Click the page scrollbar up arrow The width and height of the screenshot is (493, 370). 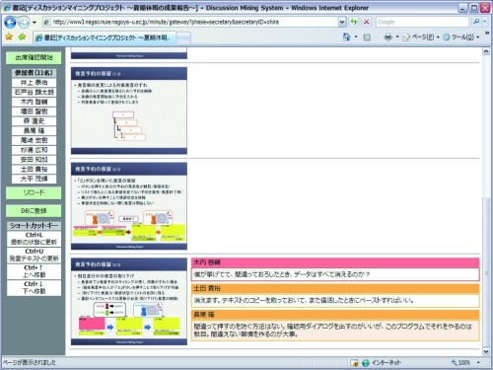[486, 51]
